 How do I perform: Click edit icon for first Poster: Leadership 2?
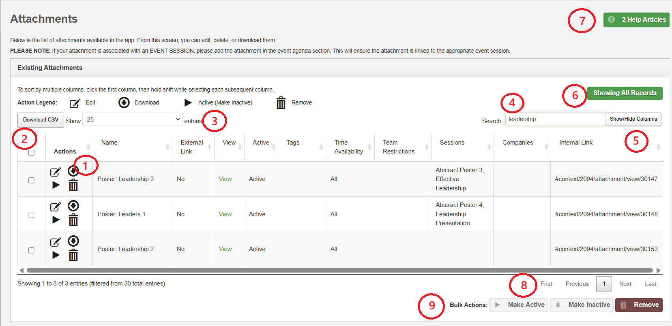tap(55, 172)
